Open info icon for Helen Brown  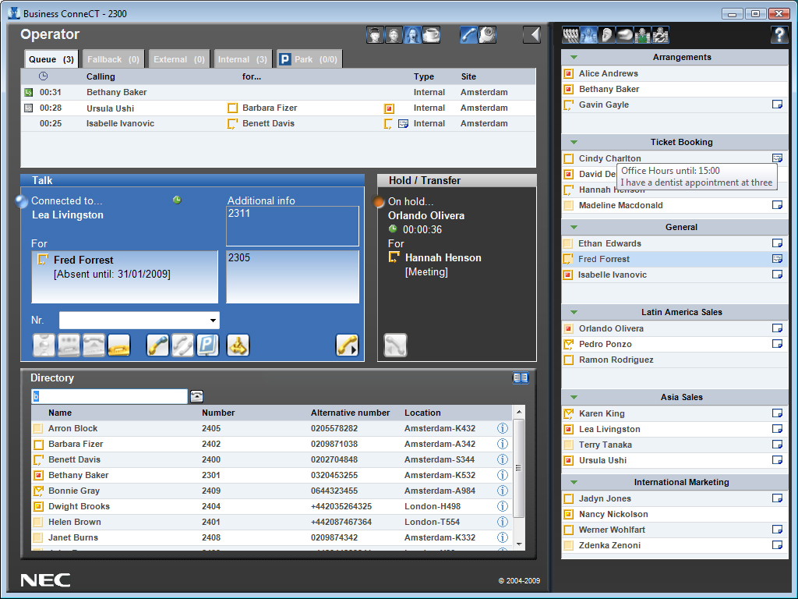tap(503, 522)
